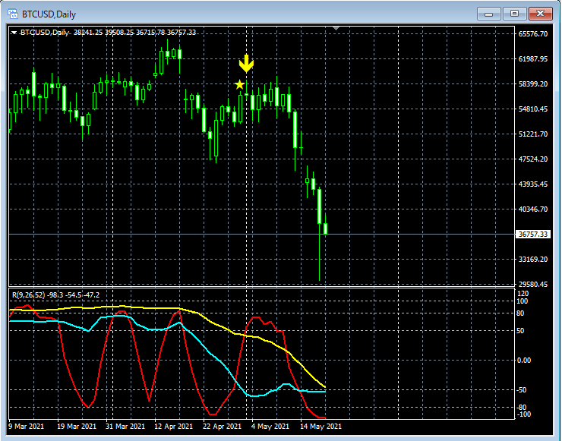Minimize the BTCUSD chart window

pos(489,13)
